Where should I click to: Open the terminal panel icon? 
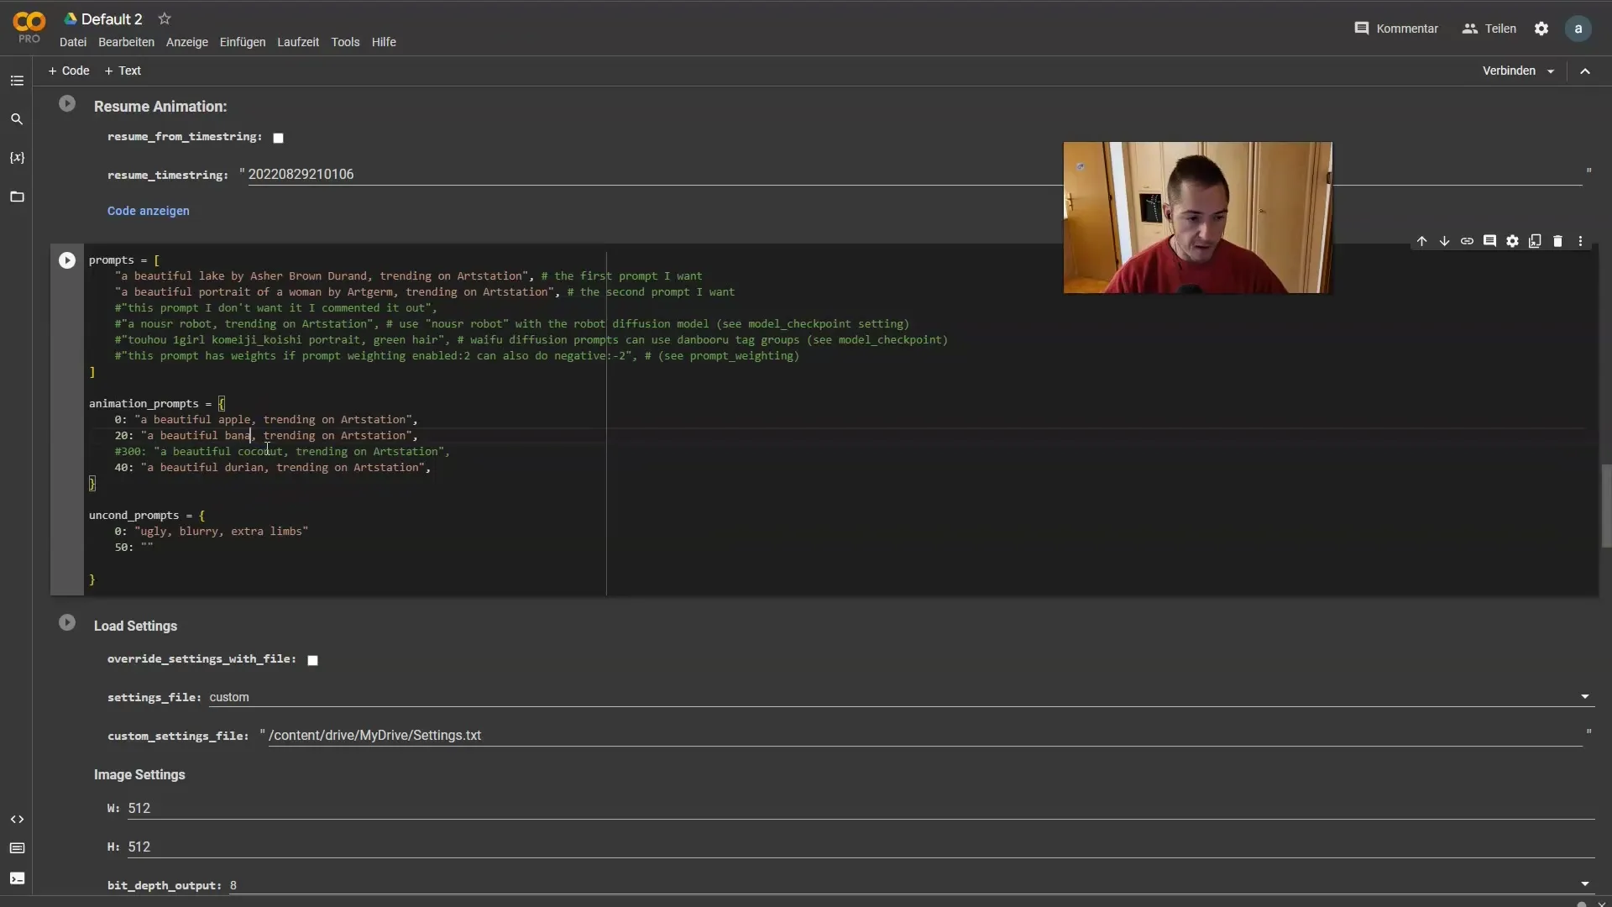(x=17, y=878)
